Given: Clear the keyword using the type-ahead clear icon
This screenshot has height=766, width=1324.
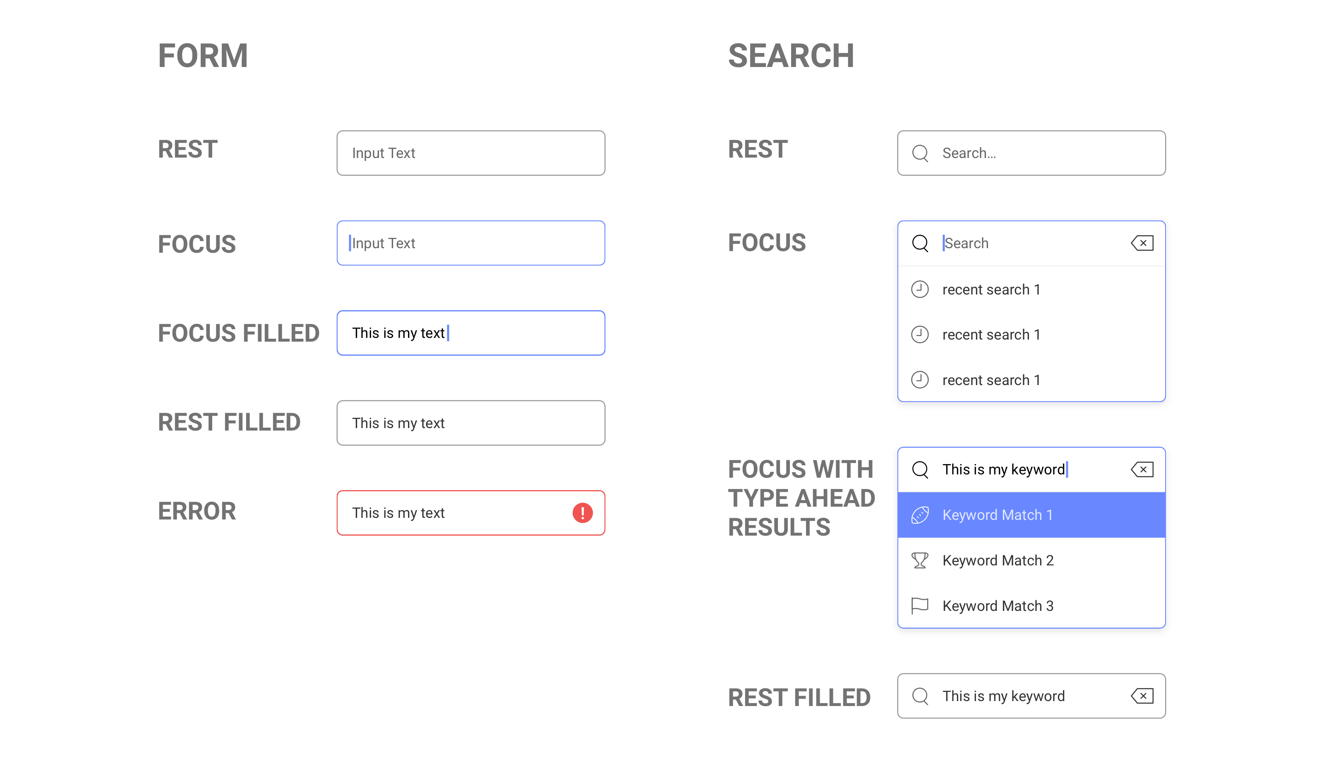Looking at the screenshot, I should coord(1142,469).
